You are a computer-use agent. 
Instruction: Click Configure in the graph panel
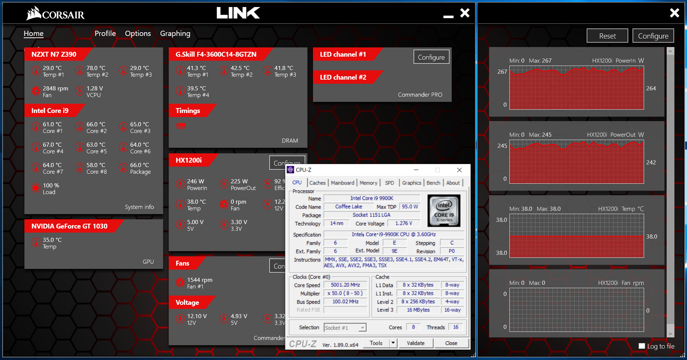[x=653, y=36]
